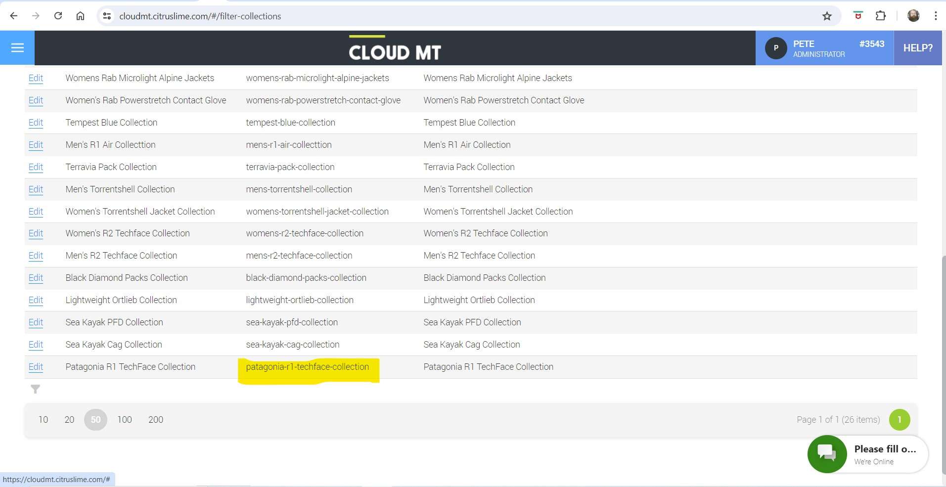Viewport: 946px width, 487px height.
Task: Open the Extensions puzzle menu
Action: (881, 16)
